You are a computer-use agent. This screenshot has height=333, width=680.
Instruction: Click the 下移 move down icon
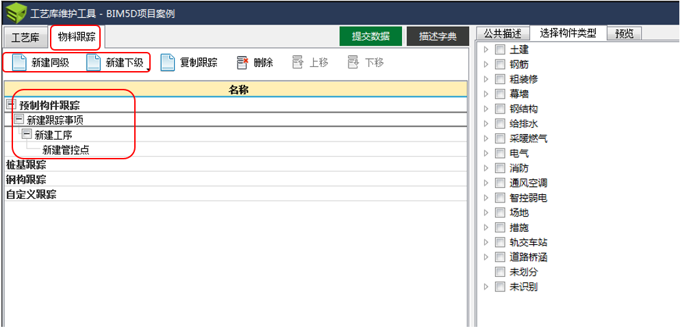353,63
